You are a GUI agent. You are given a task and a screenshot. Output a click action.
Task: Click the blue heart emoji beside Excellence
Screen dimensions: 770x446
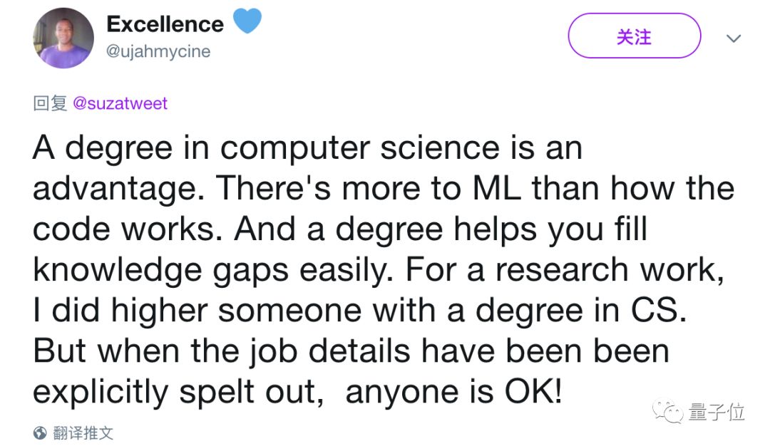[x=247, y=21]
